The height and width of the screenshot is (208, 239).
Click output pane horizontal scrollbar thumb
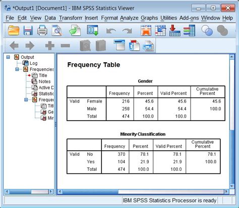pyautogui.click(x=90, y=191)
